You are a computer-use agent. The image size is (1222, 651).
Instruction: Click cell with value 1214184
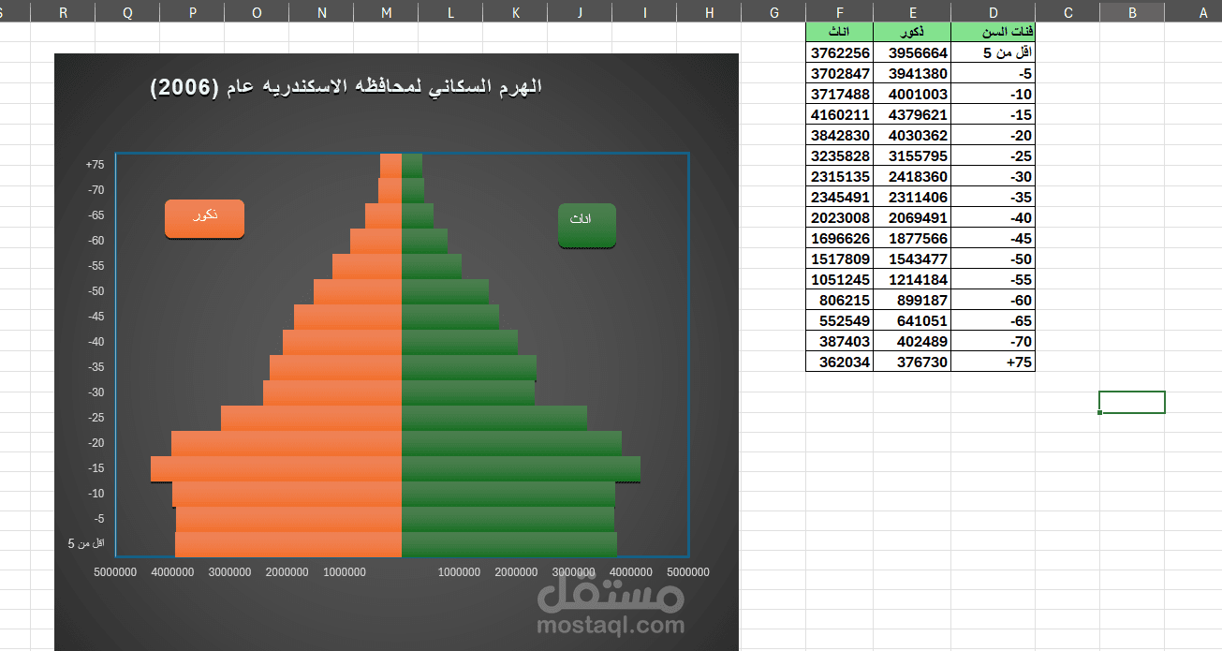coord(912,280)
